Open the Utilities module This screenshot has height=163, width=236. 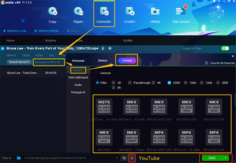155,15
